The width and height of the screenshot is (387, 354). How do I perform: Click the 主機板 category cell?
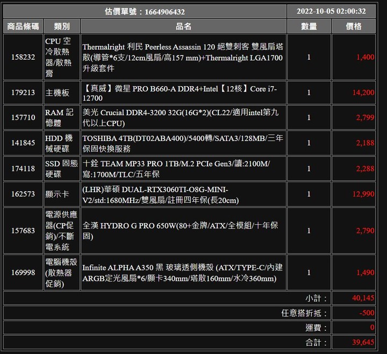tap(62, 93)
